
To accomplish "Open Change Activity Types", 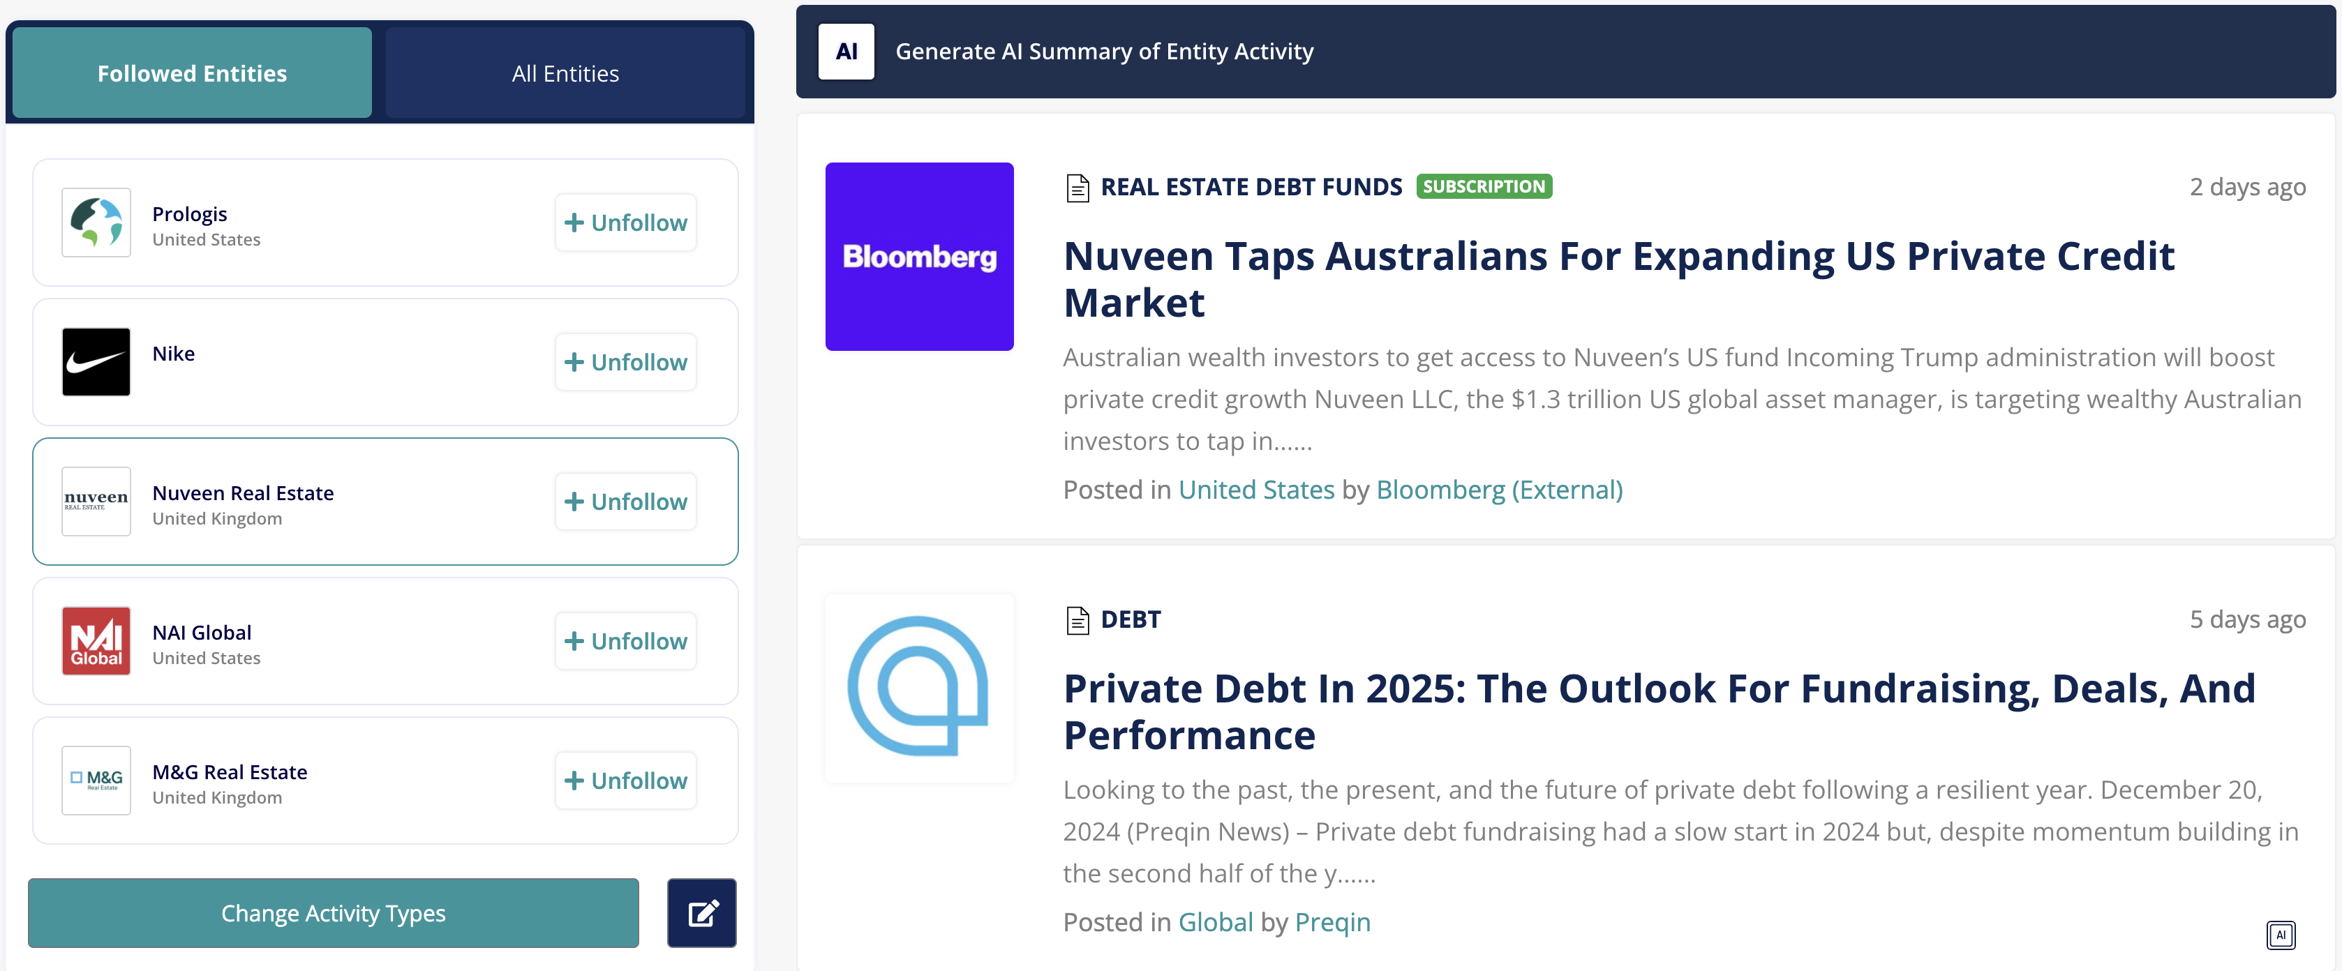I will click(x=333, y=913).
